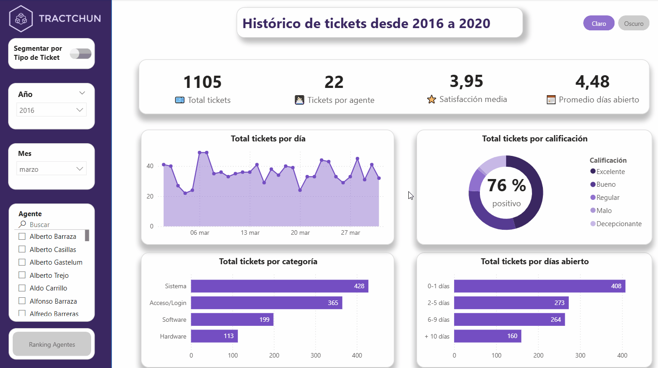Viewport: 658px width, 368px height.
Task: Open the Mes dropdown showing marzo
Action: pos(51,169)
